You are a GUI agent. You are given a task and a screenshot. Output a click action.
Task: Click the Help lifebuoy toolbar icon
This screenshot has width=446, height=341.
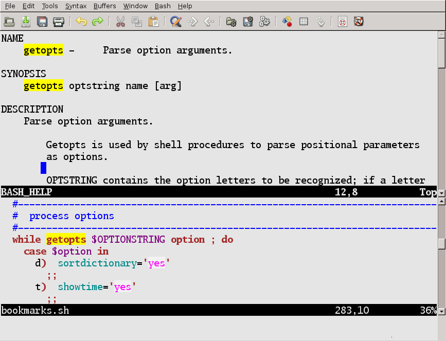tap(359, 22)
